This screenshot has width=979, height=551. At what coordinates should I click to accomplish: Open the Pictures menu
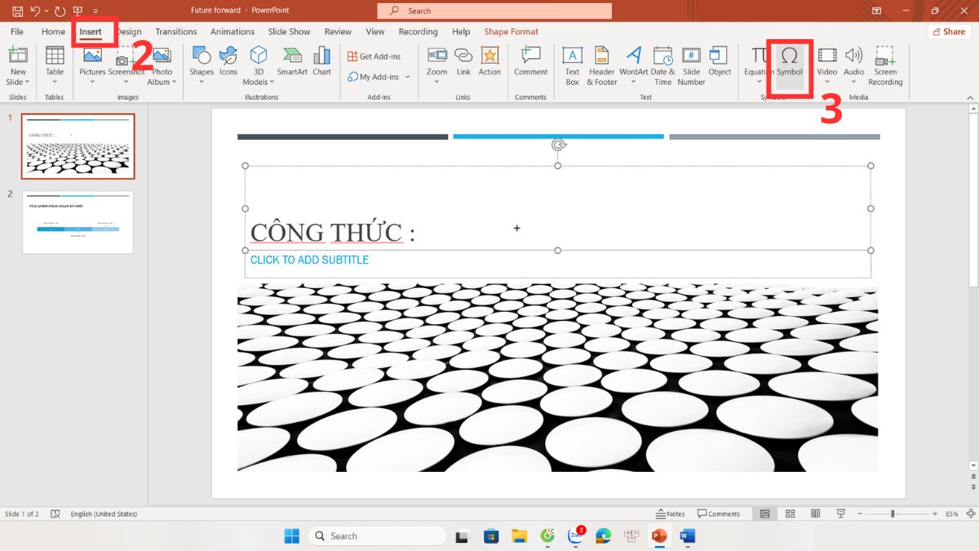tap(92, 65)
